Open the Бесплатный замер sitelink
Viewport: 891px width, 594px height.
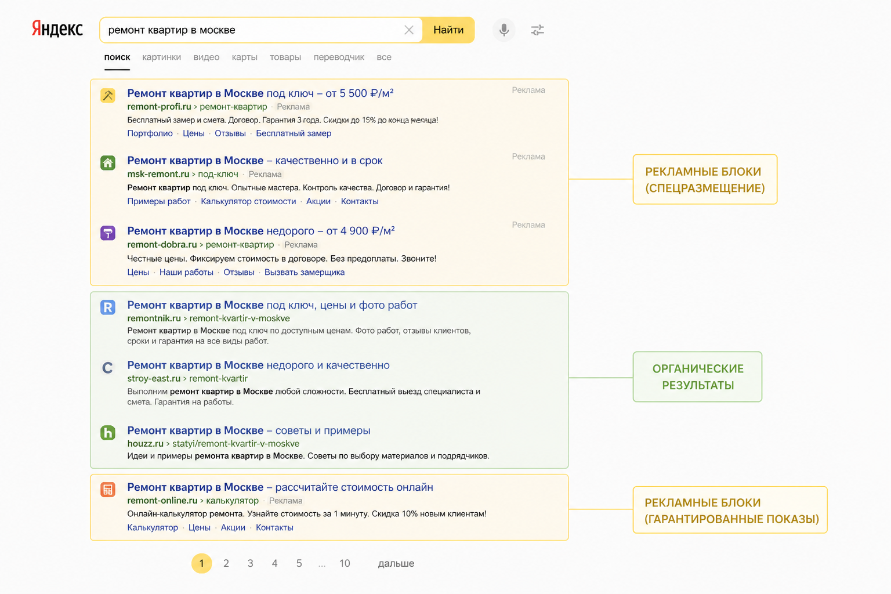point(294,133)
